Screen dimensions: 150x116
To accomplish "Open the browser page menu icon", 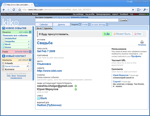I will [x=139, y=10].
